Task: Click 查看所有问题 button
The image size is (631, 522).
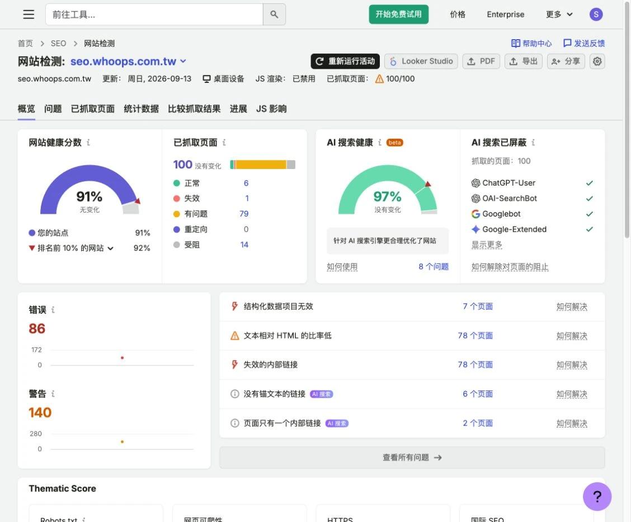Action: pyautogui.click(x=412, y=457)
